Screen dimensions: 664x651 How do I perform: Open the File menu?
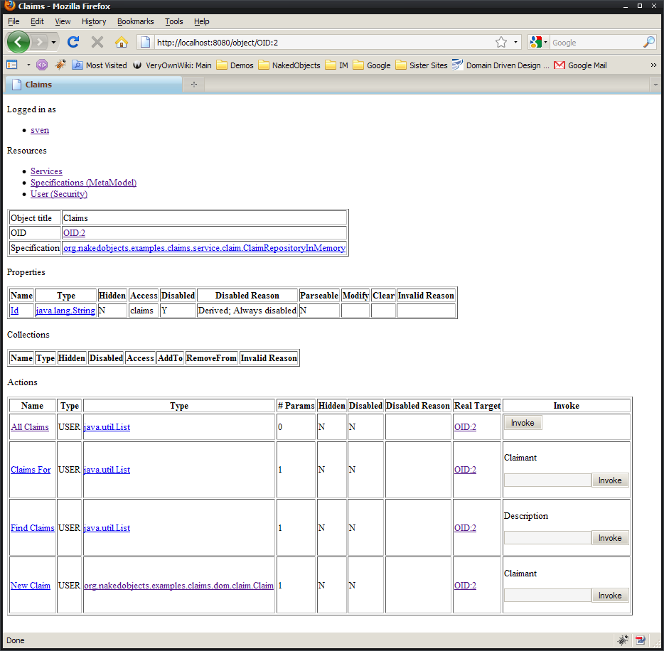pyautogui.click(x=14, y=21)
